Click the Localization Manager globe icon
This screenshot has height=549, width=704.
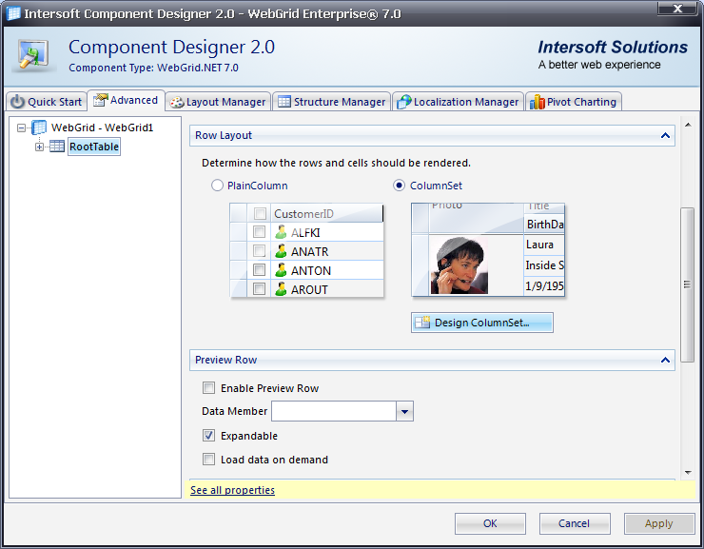(403, 102)
